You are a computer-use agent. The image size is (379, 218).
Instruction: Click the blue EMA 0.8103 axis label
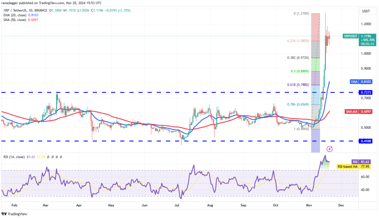click(361, 82)
